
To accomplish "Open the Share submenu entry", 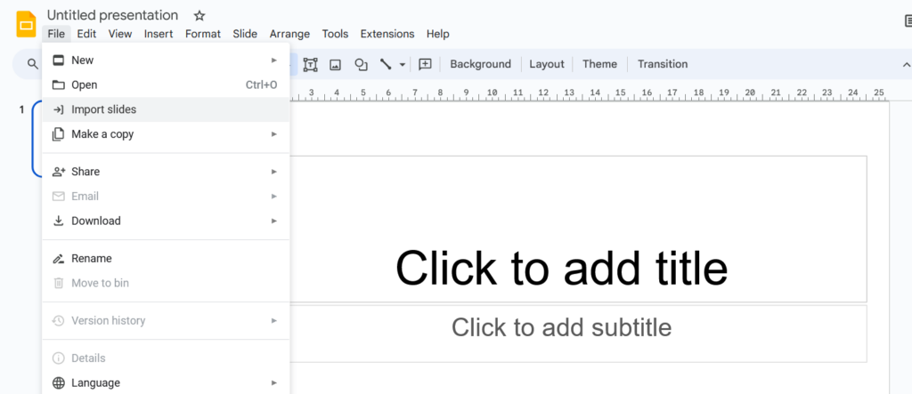I will 85,172.
